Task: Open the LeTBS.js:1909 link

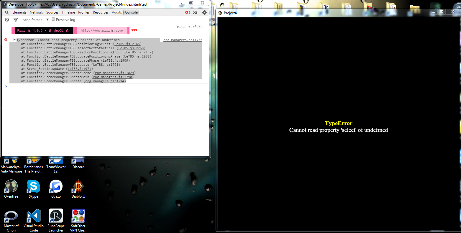Action: [x=116, y=60]
